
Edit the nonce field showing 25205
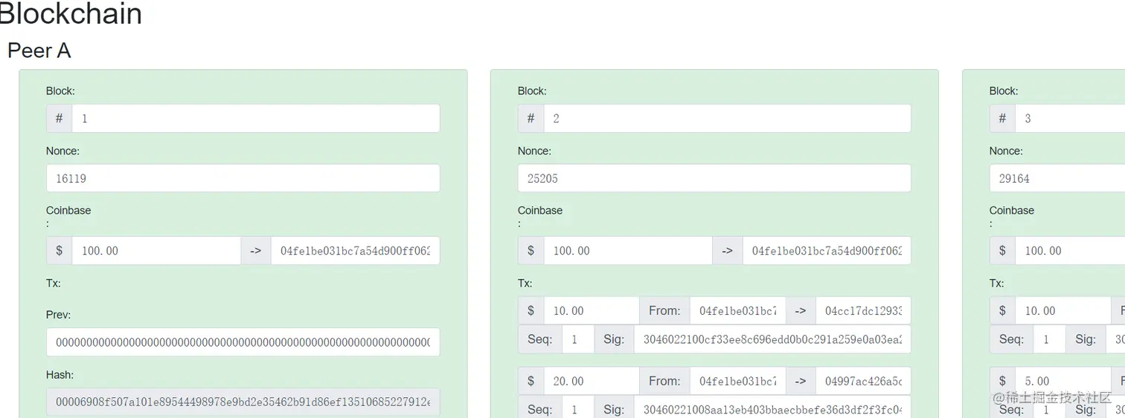coord(714,178)
